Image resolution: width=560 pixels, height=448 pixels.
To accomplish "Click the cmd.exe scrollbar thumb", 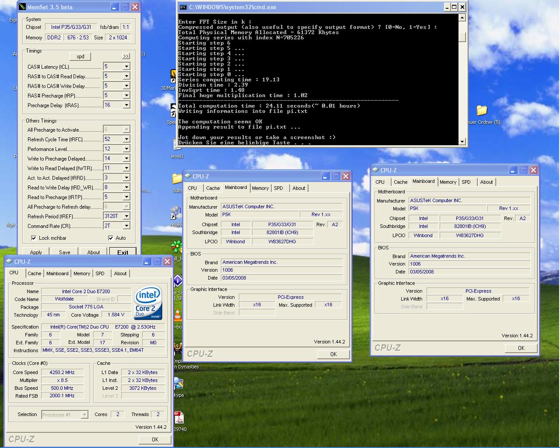I will click(x=462, y=37).
